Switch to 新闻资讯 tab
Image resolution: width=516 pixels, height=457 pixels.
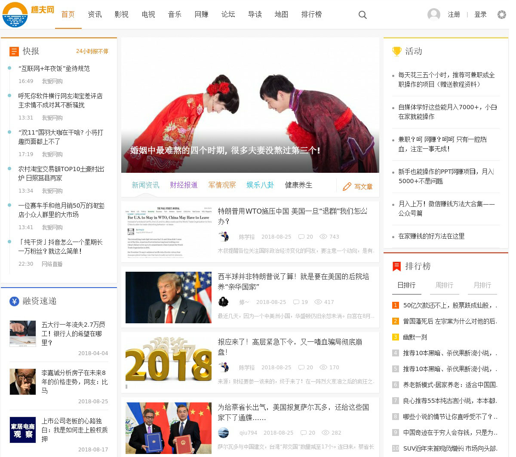click(x=145, y=185)
